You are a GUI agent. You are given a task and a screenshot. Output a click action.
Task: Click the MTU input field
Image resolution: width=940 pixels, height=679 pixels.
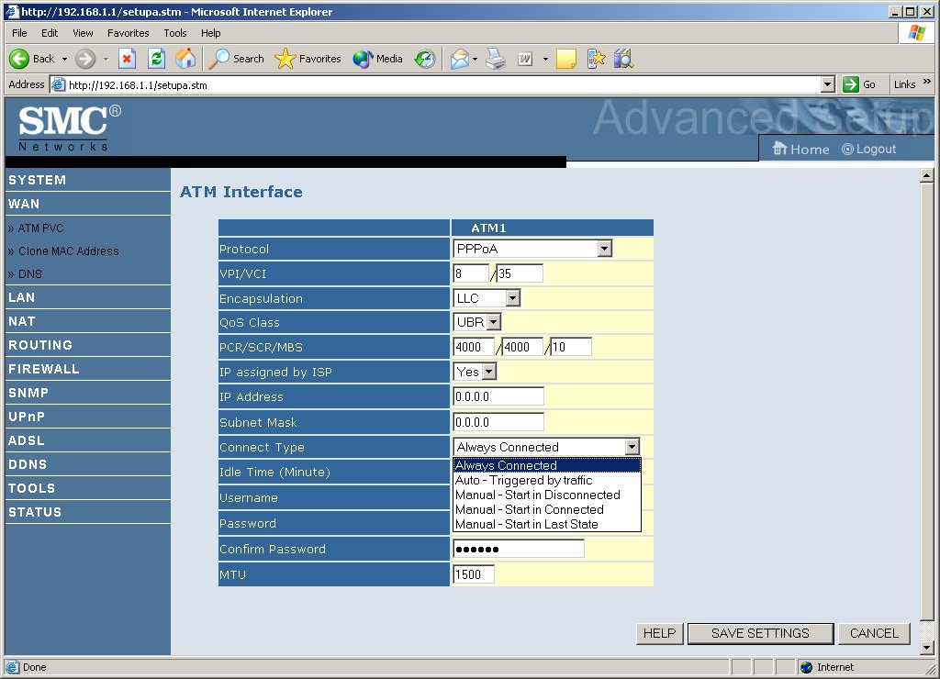point(474,574)
